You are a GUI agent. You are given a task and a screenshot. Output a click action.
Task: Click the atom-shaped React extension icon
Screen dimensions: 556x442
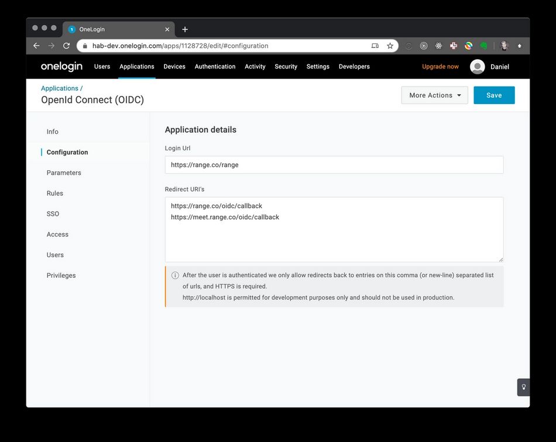point(438,46)
